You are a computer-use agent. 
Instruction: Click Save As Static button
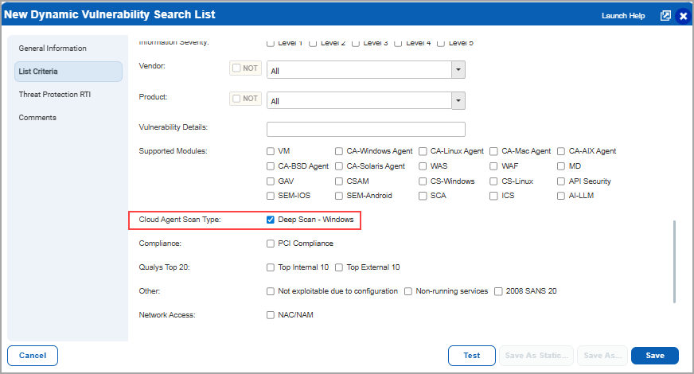click(536, 356)
